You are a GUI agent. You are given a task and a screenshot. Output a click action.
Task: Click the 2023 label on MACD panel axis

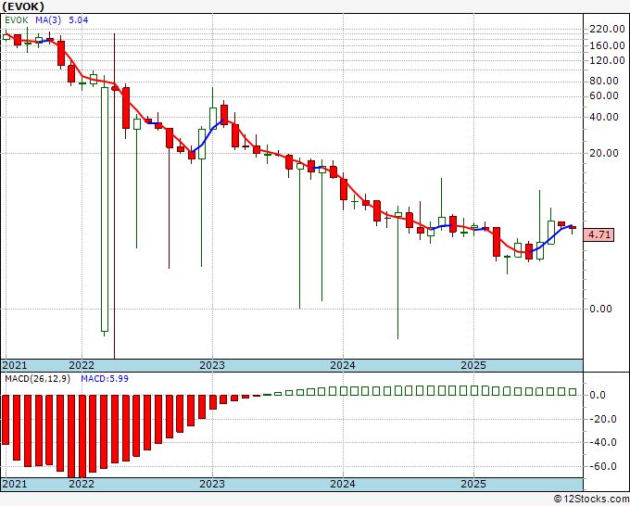212,484
